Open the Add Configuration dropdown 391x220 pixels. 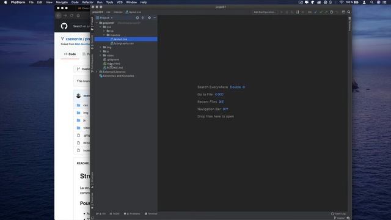[265, 12]
